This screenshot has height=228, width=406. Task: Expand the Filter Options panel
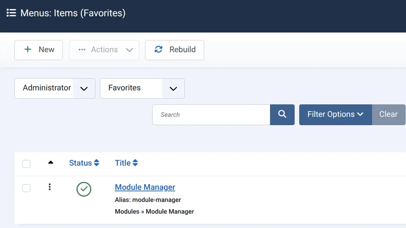(x=335, y=114)
